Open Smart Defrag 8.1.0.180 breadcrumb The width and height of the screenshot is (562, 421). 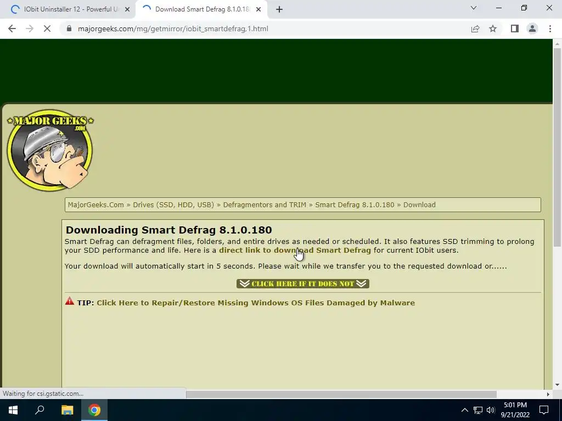click(x=355, y=205)
